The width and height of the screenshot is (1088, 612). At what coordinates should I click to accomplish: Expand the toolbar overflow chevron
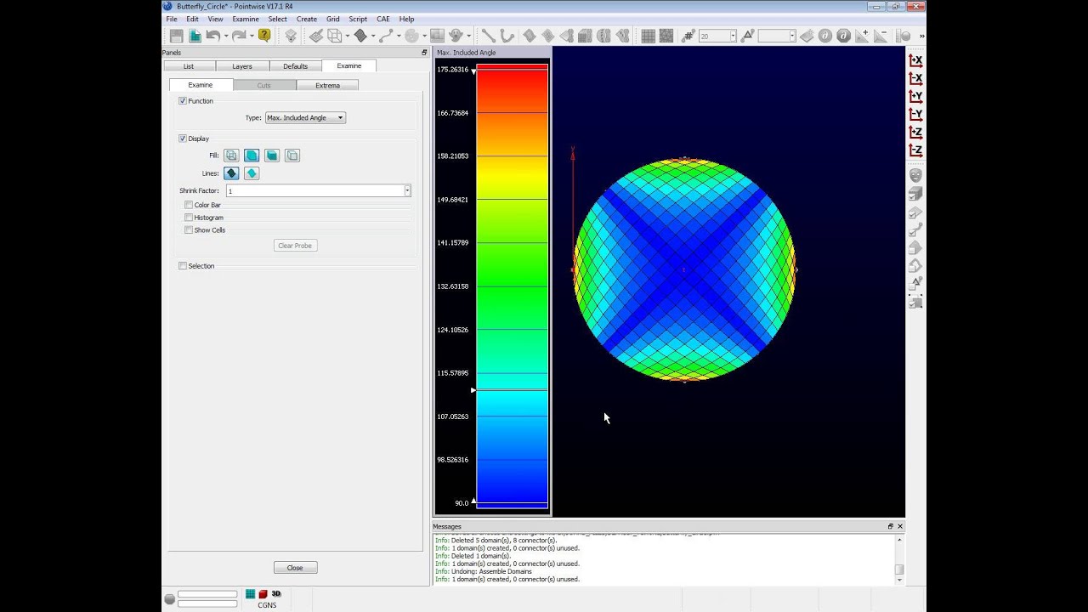(921, 36)
